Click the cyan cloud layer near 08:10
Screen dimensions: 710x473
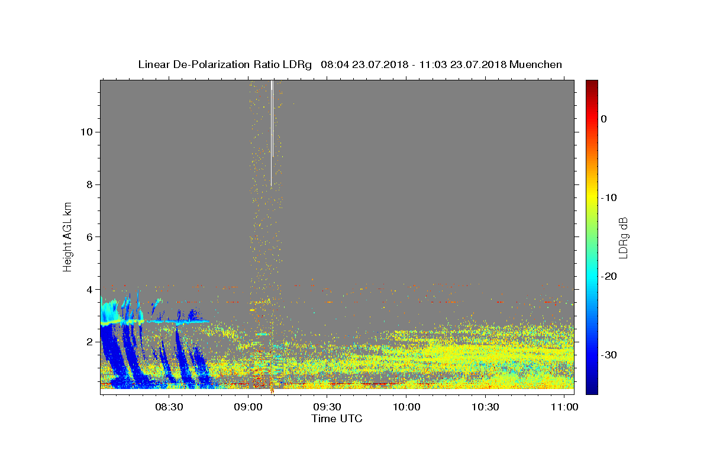(x=110, y=312)
